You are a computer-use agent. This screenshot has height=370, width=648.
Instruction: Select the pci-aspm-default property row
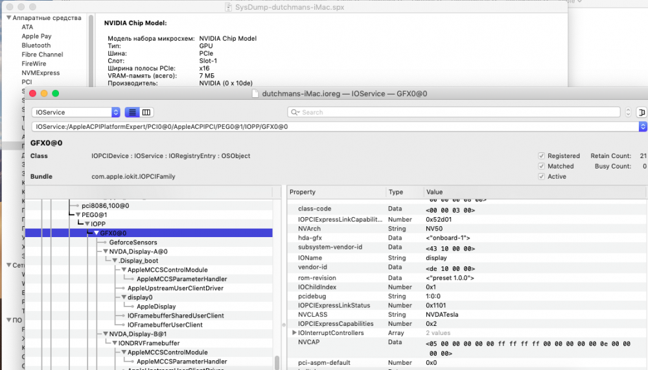tap(467, 363)
